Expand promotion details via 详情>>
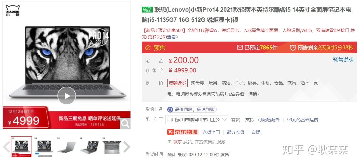This screenshot has height=164, width=357. point(255,94)
